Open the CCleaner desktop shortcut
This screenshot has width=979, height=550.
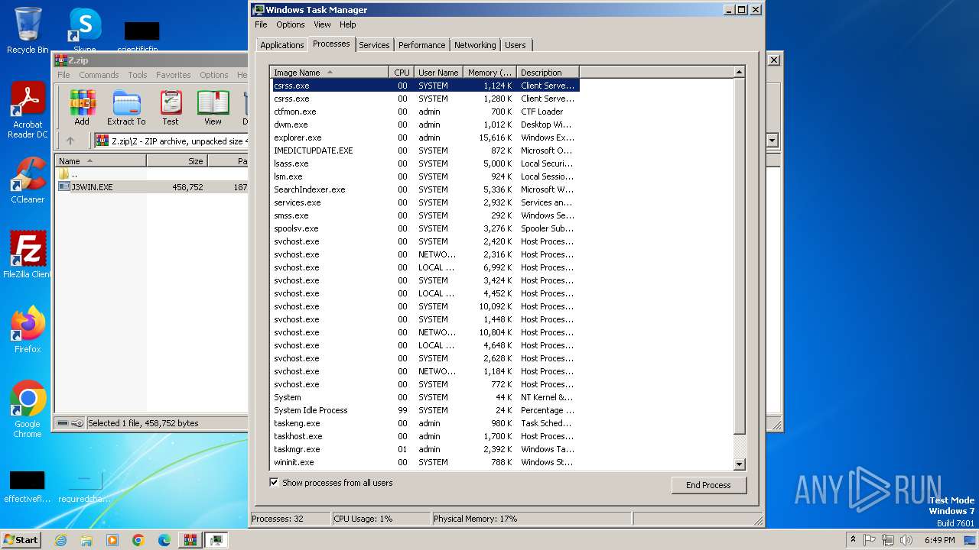pos(28,180)
